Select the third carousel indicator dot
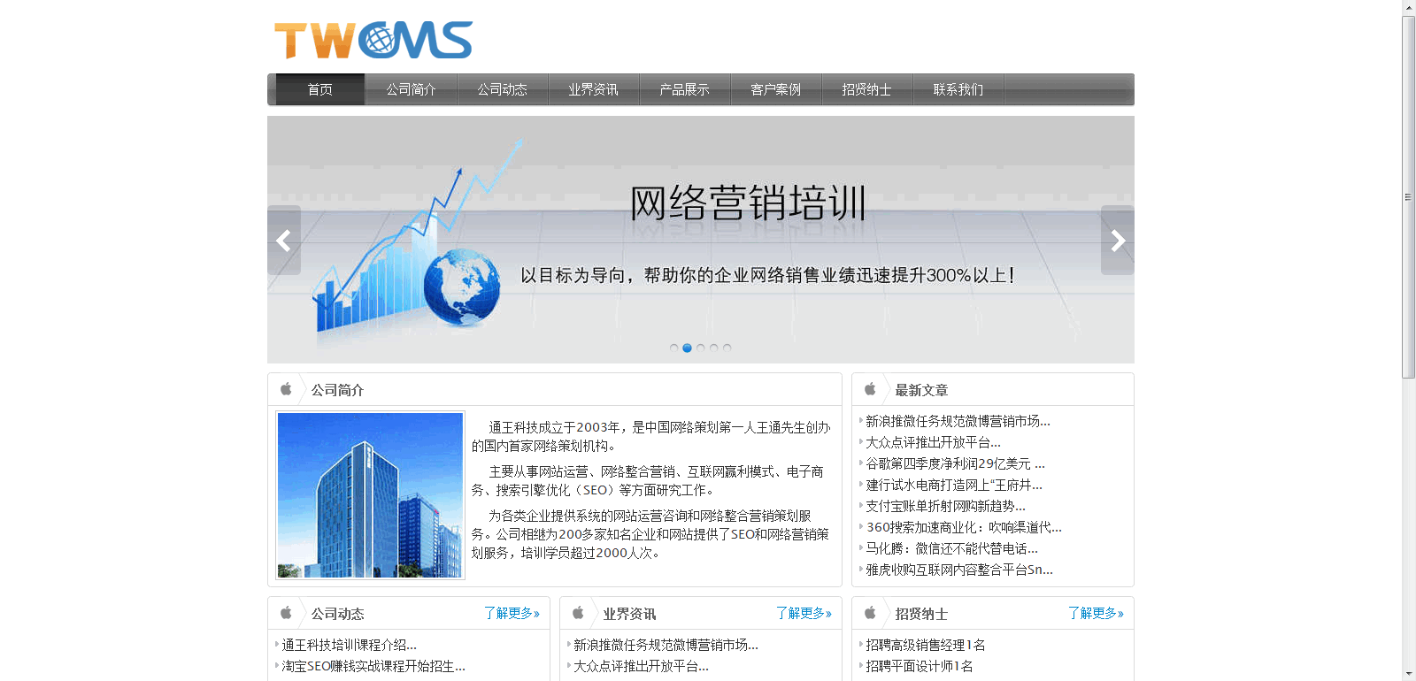Viewport: 1416px width, 681px height. [x=701, y=348]
